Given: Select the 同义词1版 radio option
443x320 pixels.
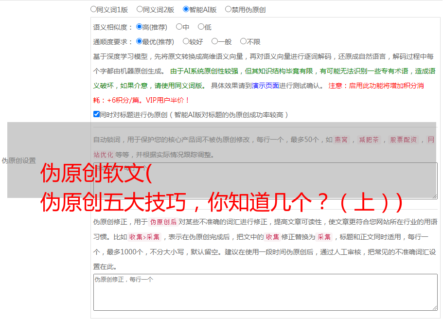Looking at the screenshot, I should click(93, 9).
